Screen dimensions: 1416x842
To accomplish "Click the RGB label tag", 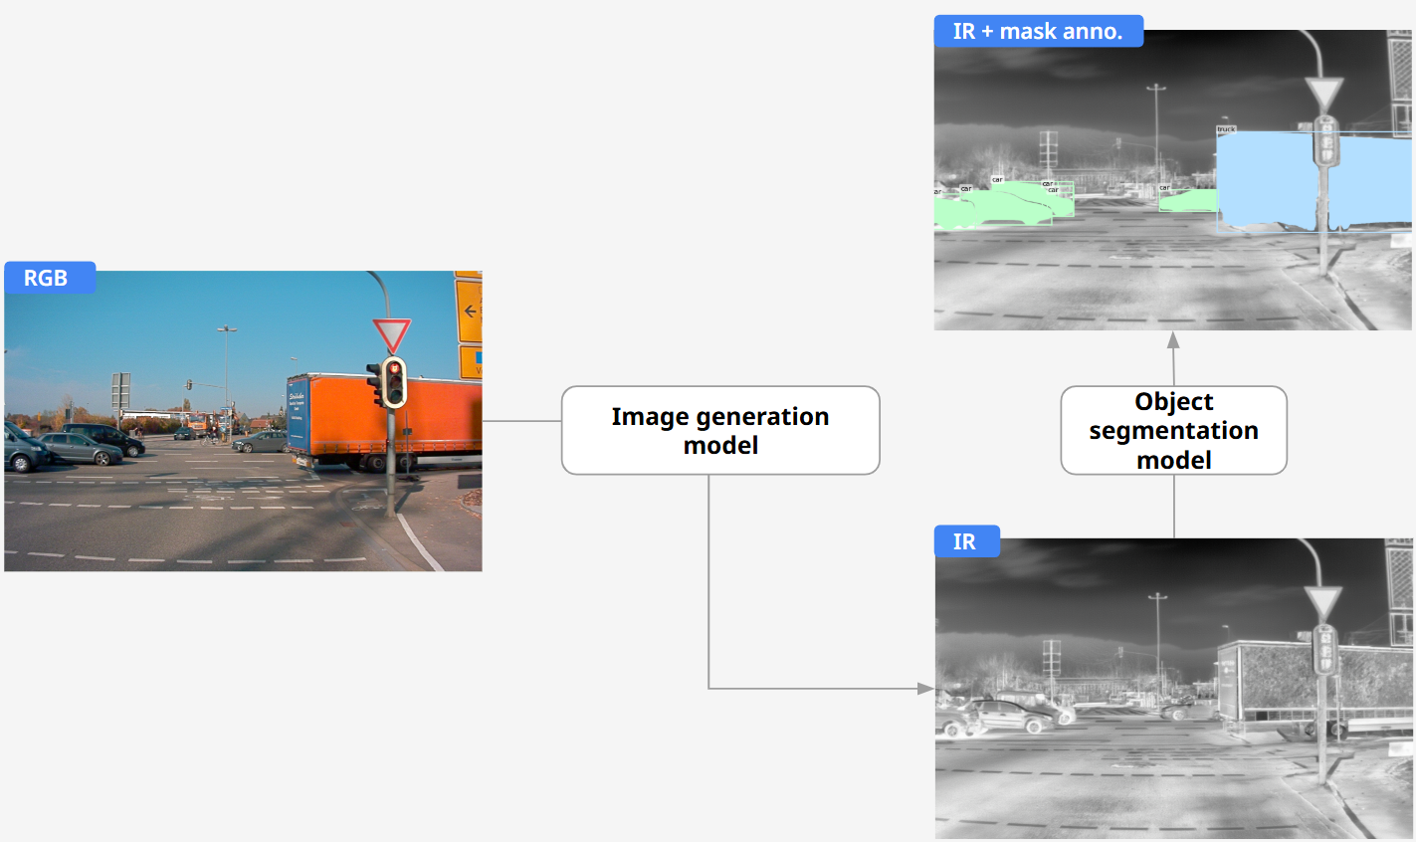I will coord(50,278).
